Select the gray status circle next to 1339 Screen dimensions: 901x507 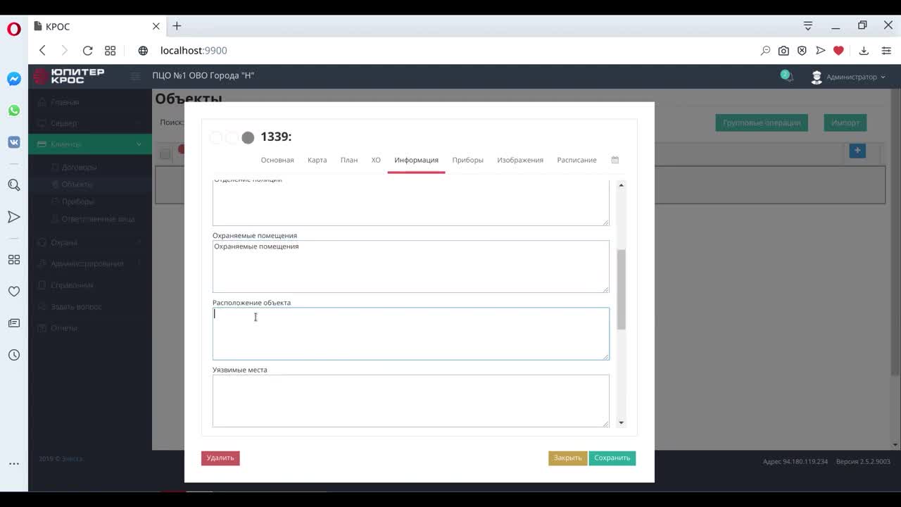[248, 137]
